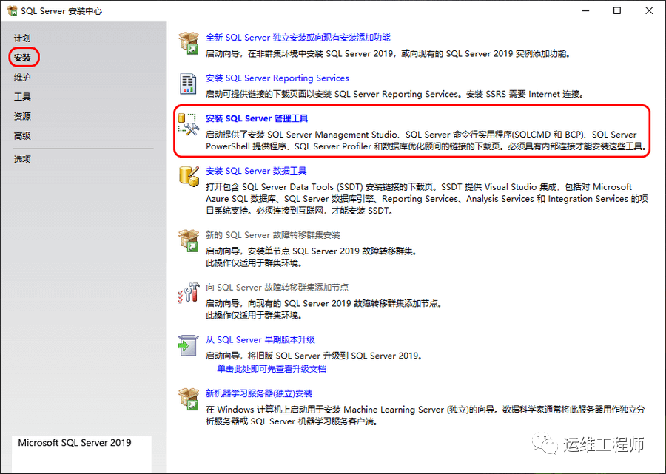Open the 工具 section
The height and width of the screenshot is (474, 666).
22,97
